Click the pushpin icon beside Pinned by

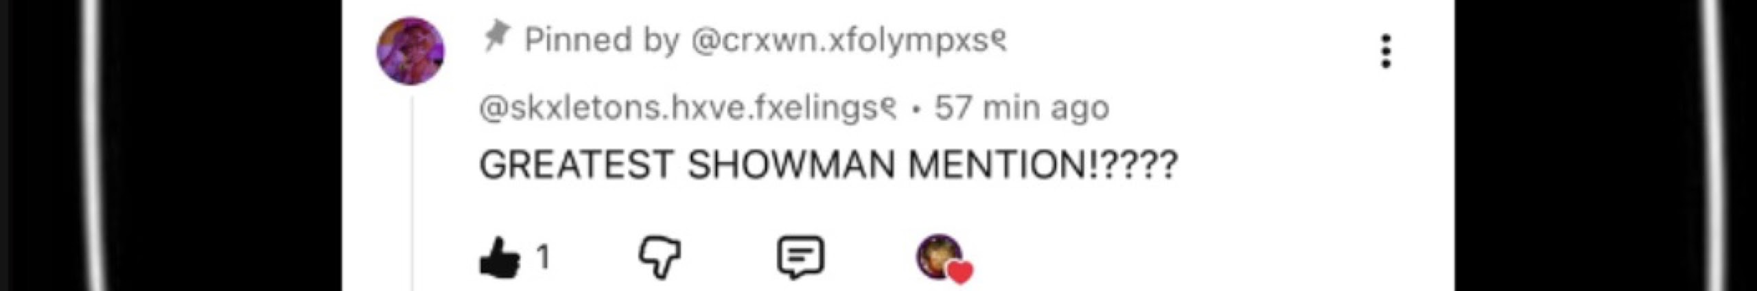[x=497, y=36]
